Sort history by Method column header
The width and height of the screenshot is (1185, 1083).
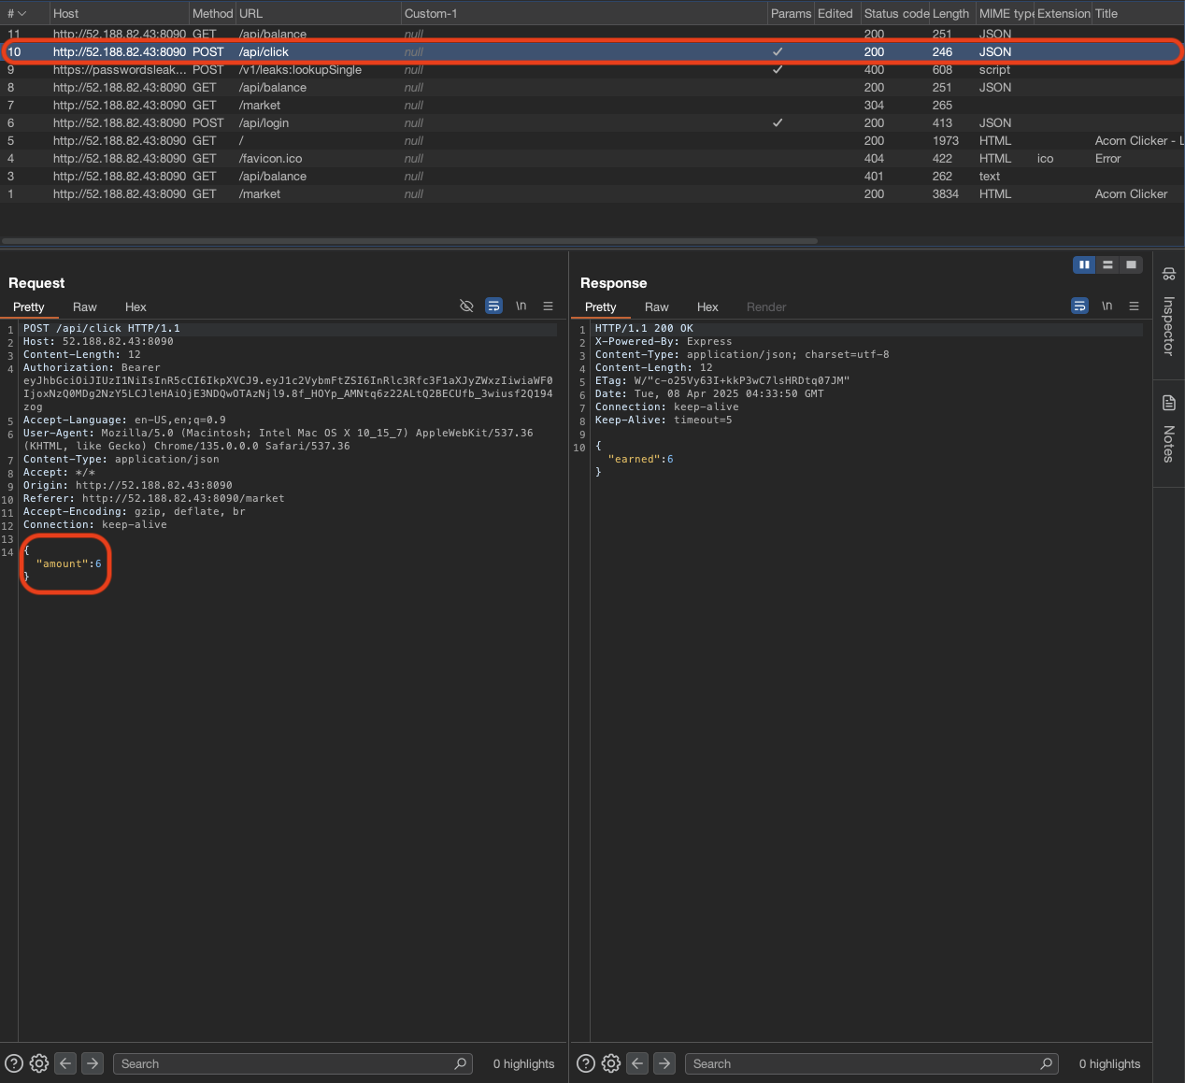(212, 13)
